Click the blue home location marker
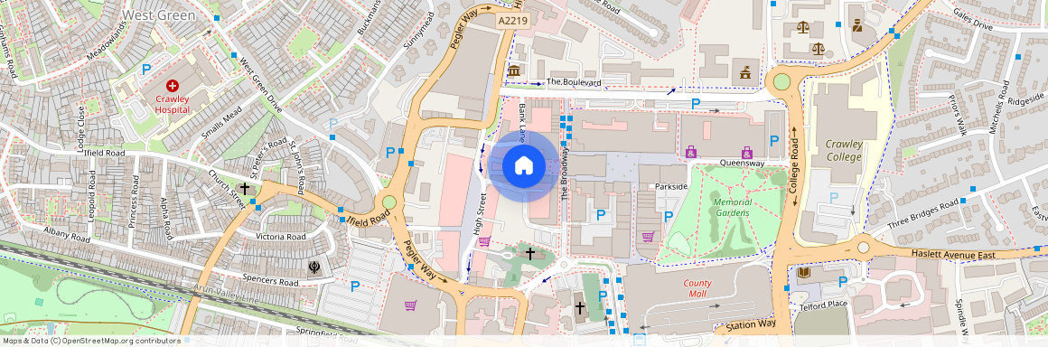 (x=523, y=165)
